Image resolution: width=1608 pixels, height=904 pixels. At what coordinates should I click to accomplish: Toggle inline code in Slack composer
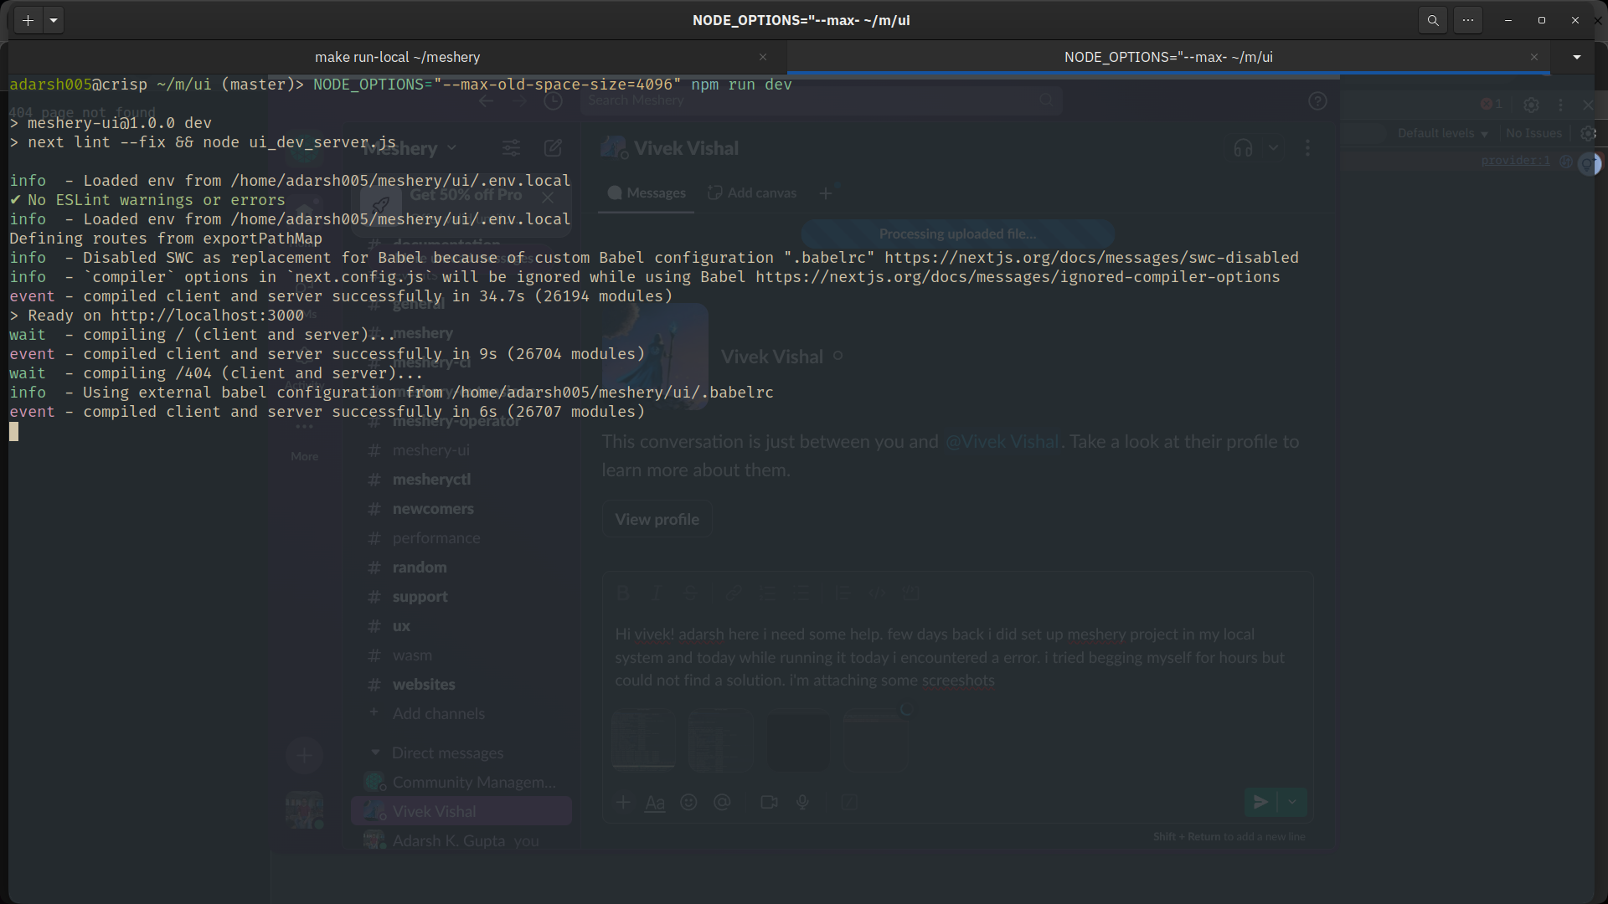877,593
